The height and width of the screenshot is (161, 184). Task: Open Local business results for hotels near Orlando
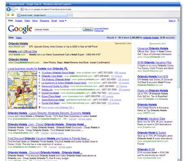[38, 68]
